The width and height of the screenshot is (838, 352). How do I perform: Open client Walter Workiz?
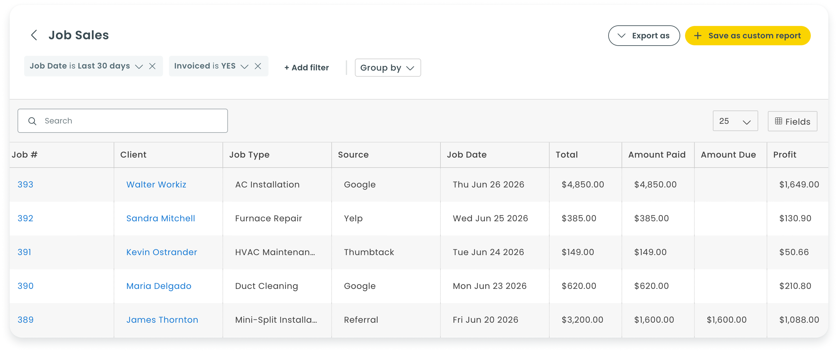156,184
